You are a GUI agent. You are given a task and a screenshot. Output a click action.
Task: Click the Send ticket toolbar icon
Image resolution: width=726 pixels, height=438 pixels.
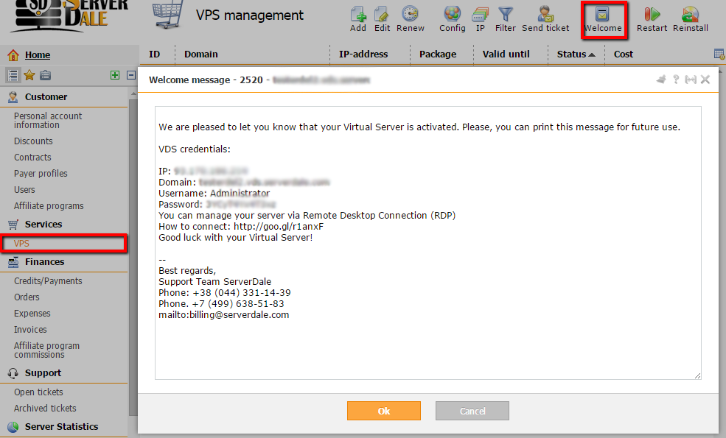545,14
